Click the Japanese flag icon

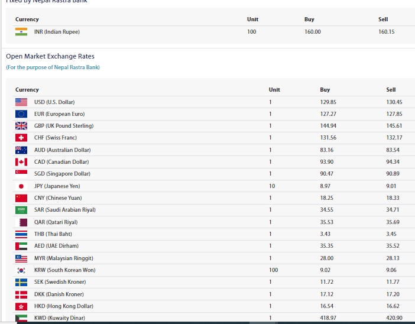pos(21,186)
